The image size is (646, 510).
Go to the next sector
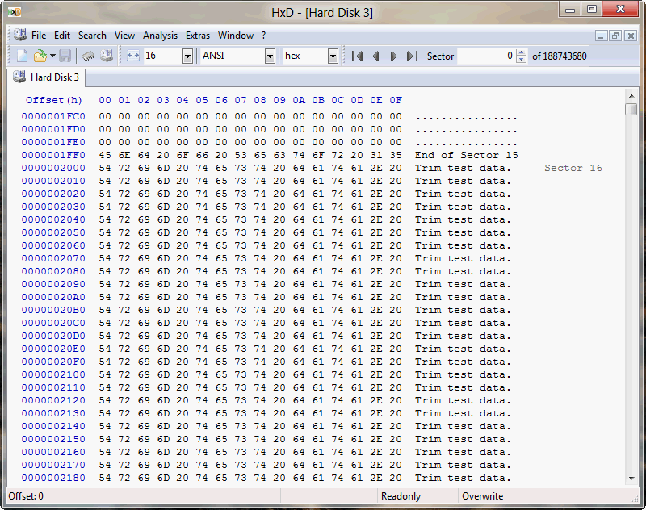pyautogui.click(x=393, y=56)
